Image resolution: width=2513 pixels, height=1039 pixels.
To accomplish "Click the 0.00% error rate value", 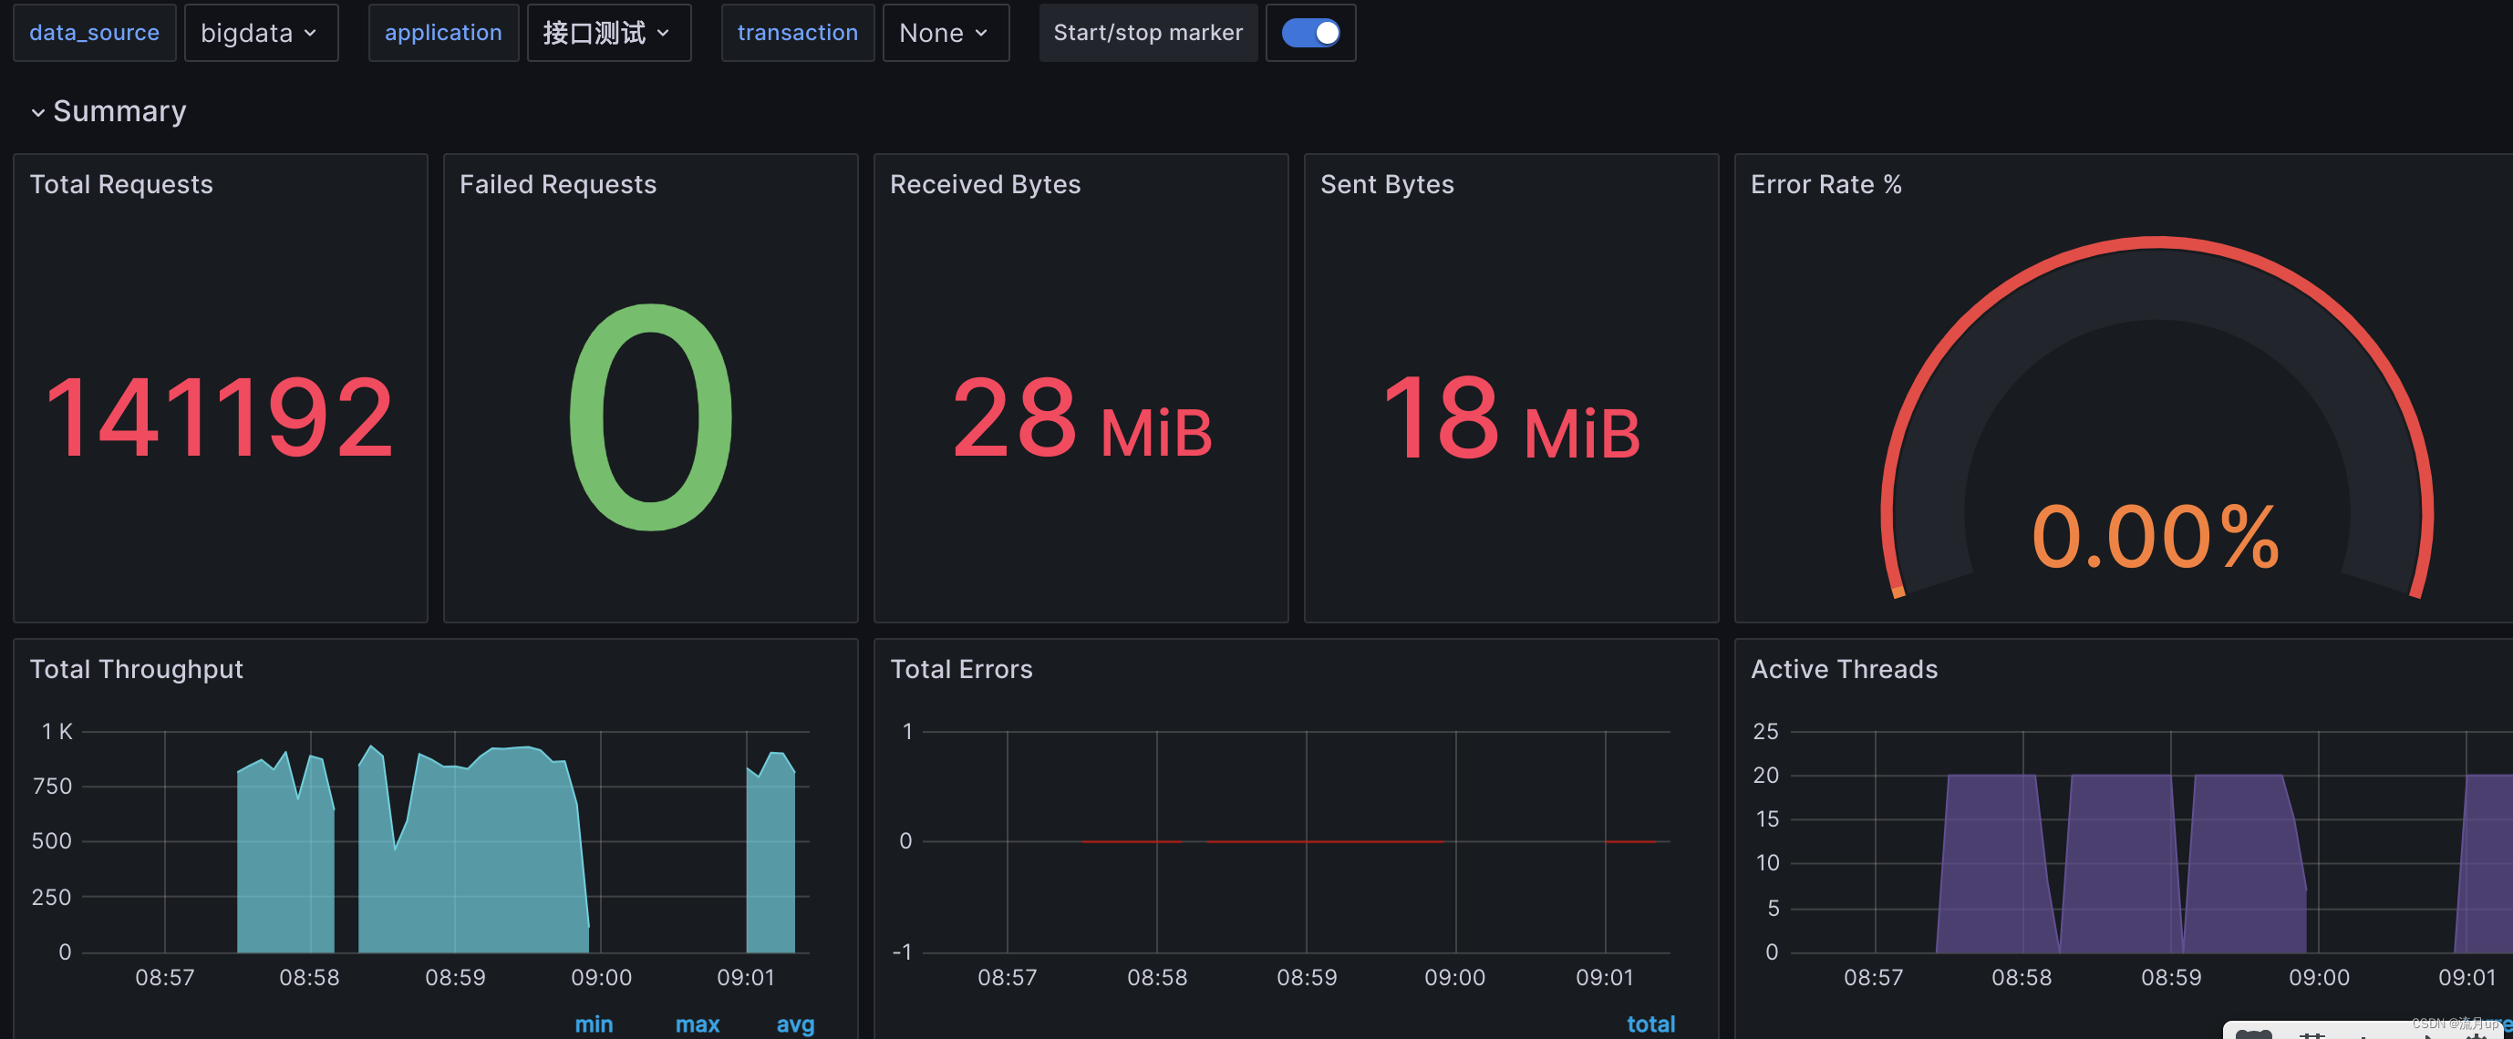I will point(2155,535).
